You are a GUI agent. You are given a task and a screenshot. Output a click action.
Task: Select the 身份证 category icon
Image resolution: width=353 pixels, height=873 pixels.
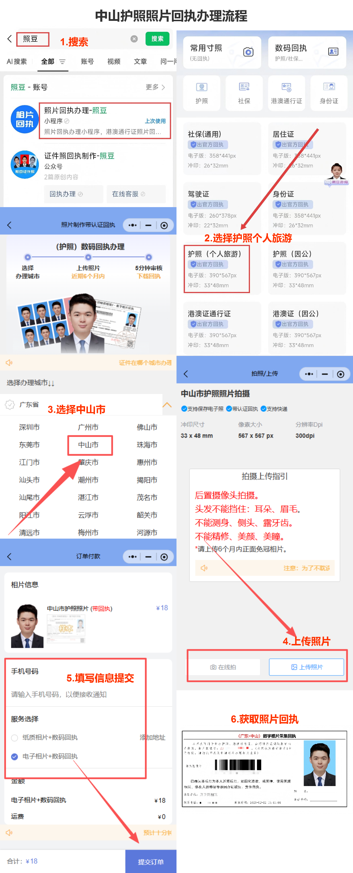[x=329, y=93]
